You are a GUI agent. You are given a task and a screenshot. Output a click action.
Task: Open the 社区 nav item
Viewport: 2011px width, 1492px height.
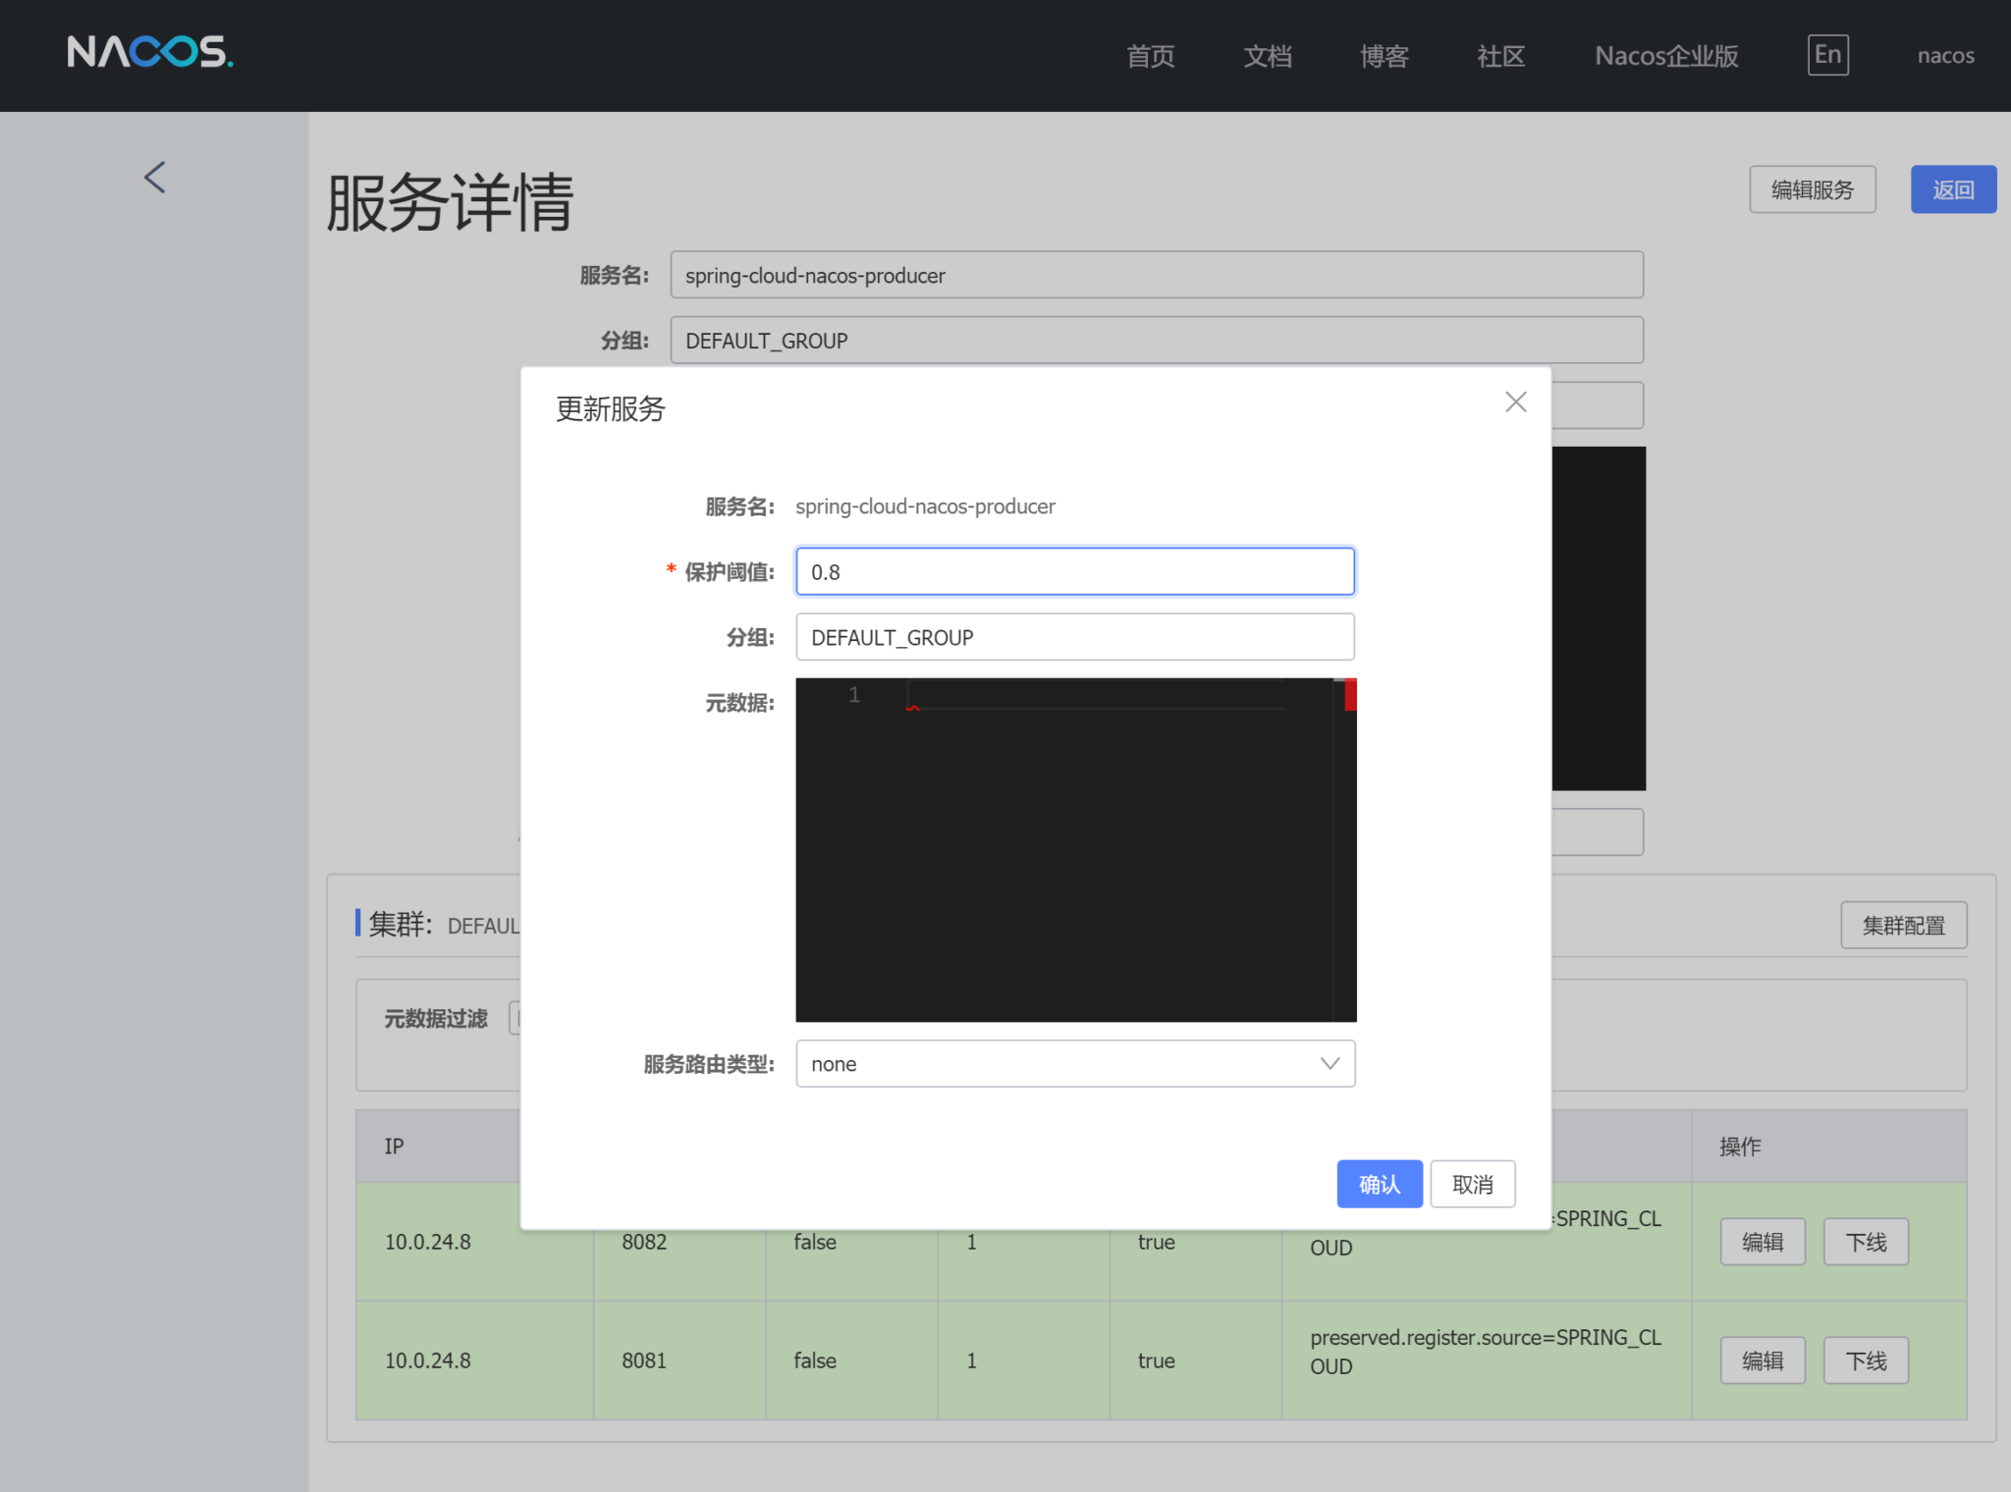click(x=1500, y=56)
